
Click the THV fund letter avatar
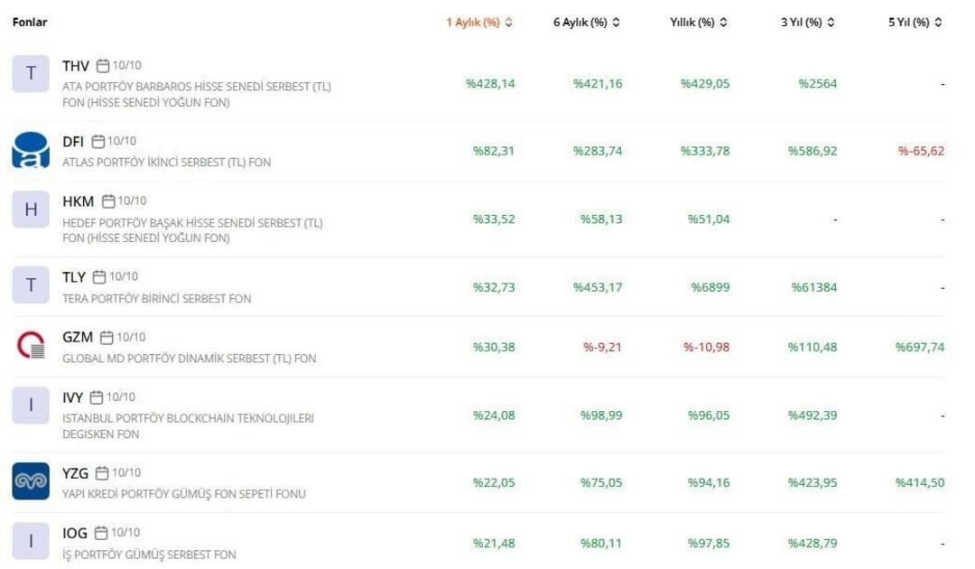click(31, 74)
